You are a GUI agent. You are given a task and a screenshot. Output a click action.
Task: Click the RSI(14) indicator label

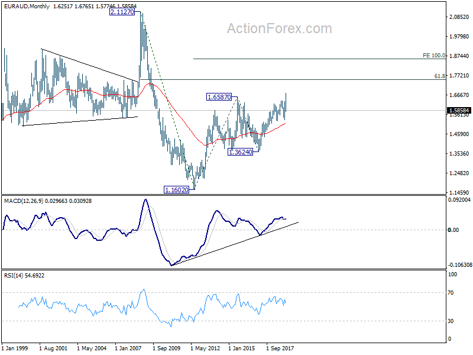coord(12,275)
